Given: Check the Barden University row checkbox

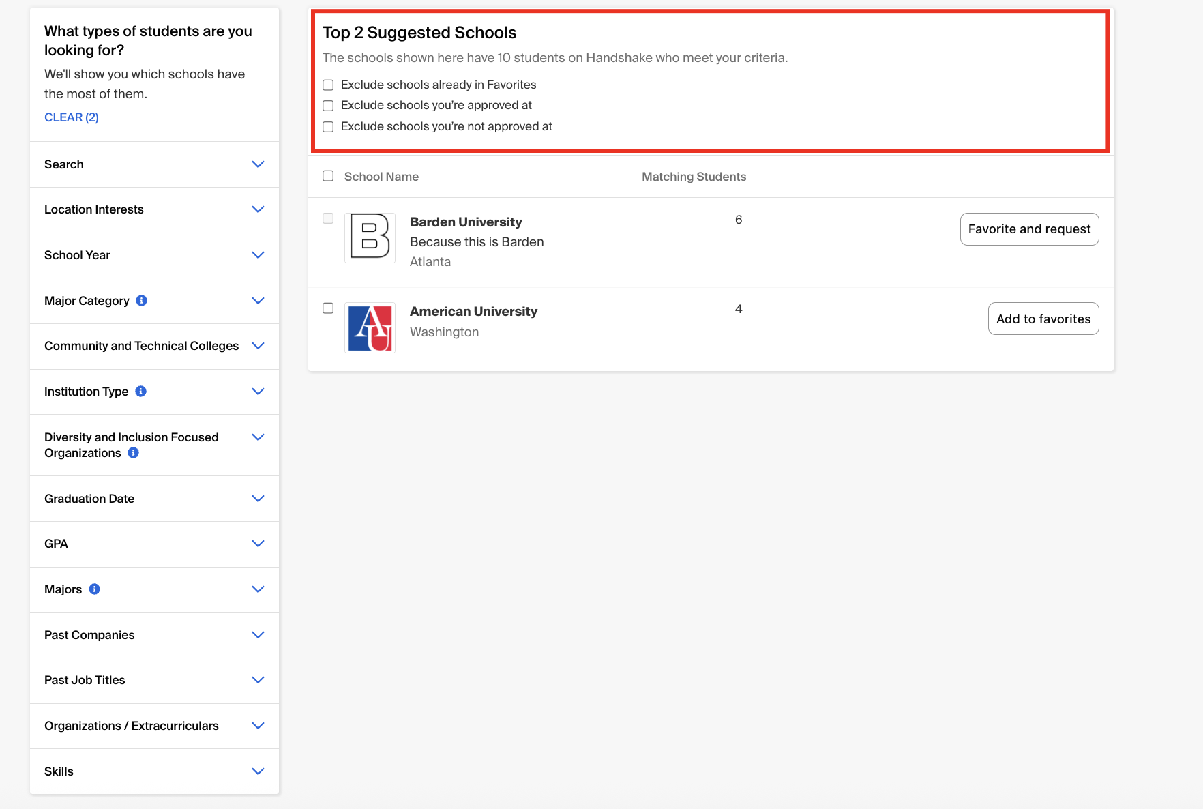Looking at the screenshot, I should coord(328,218).
